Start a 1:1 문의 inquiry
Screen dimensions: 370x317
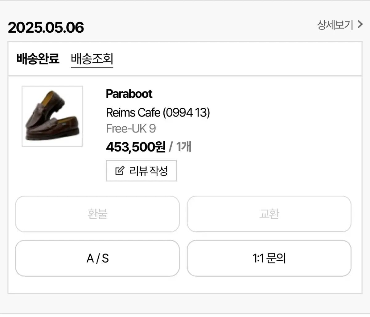pos(269,258)
